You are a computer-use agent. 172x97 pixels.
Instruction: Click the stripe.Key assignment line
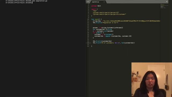click(x=127, y=21)
